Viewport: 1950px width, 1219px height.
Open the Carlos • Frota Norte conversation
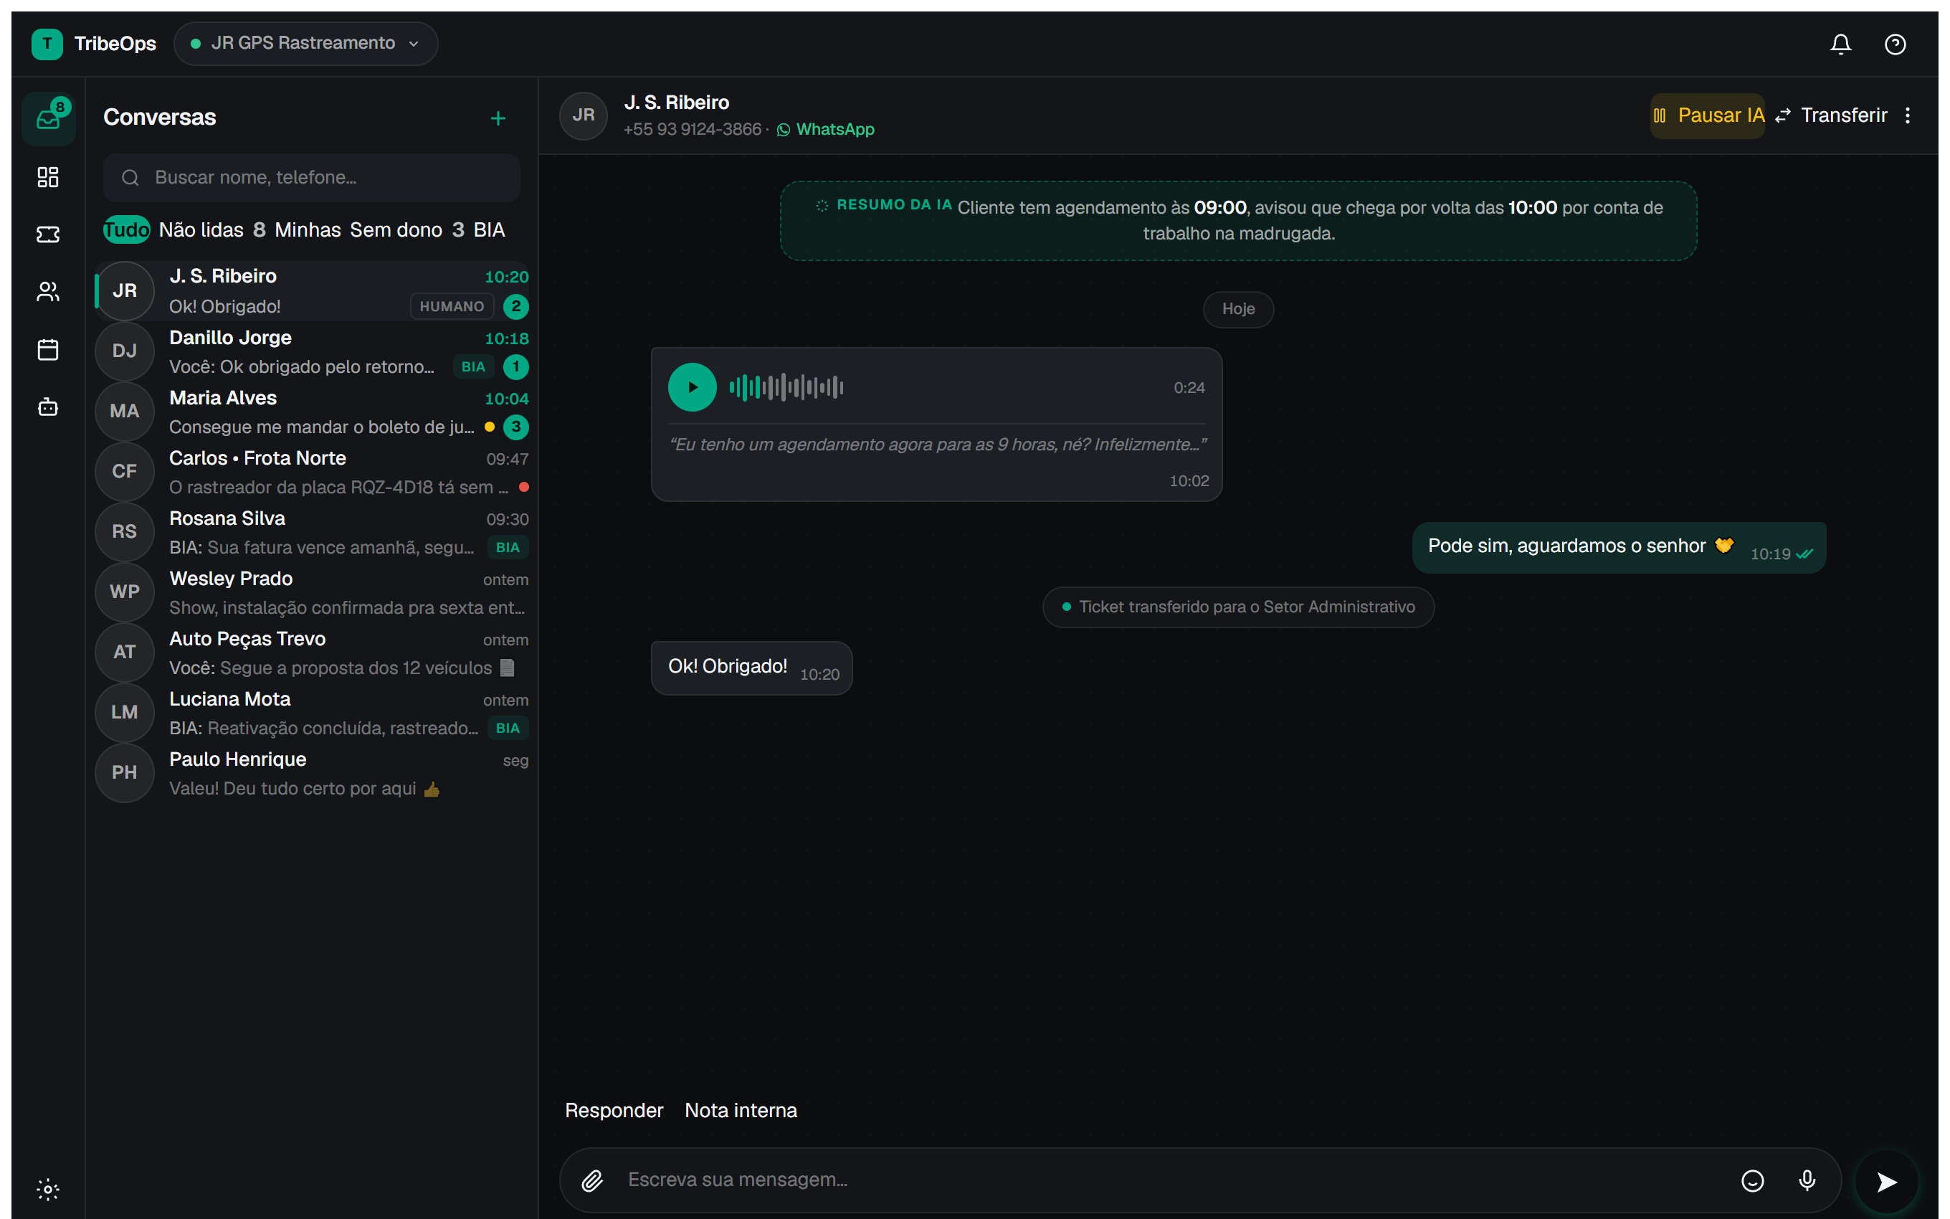point(312,473)
